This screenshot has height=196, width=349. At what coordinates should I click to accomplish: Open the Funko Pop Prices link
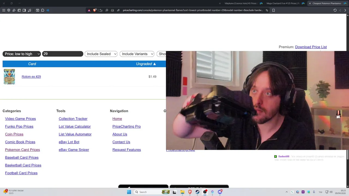point(19,127)
